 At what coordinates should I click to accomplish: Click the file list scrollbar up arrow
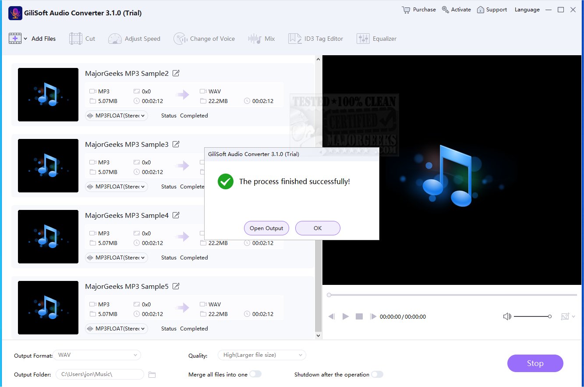(x=319, y=58)
